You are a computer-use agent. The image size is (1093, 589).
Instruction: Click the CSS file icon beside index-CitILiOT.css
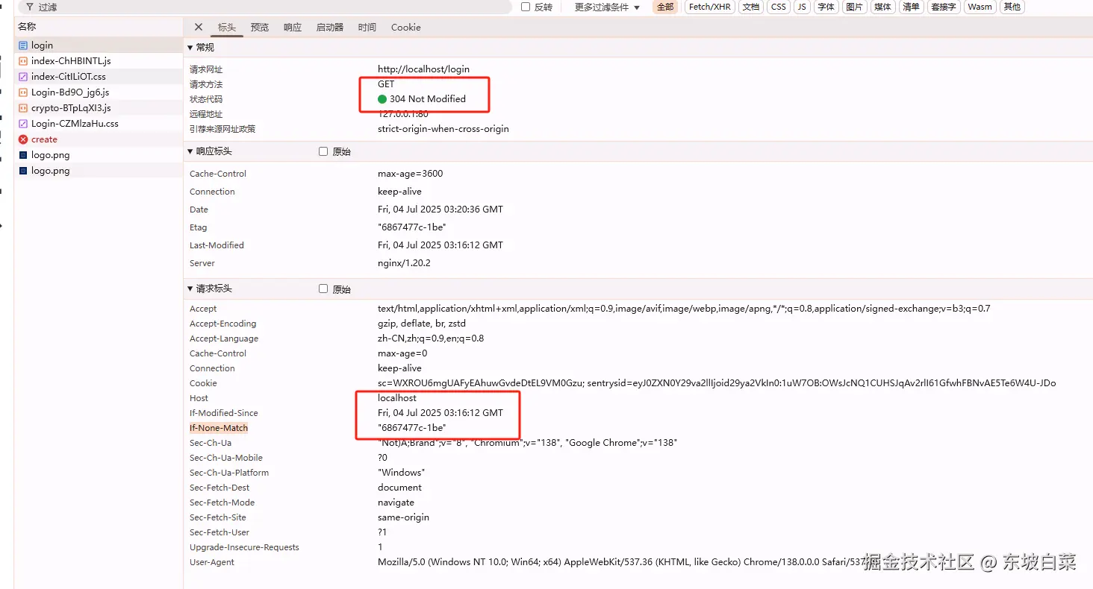point(23,77)
